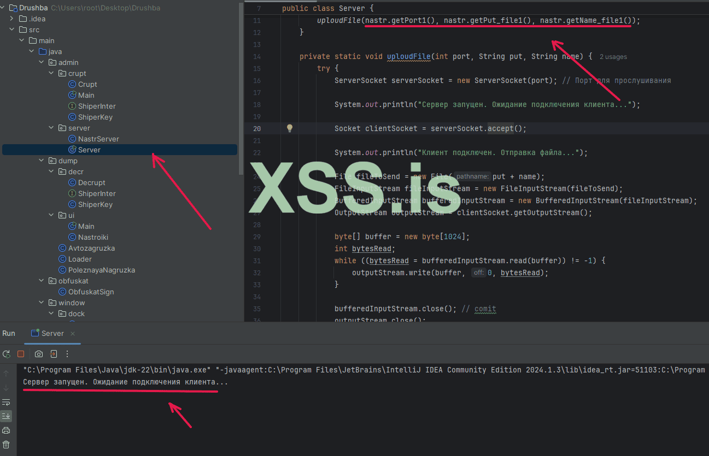Open Main class under crupt package

86,95
